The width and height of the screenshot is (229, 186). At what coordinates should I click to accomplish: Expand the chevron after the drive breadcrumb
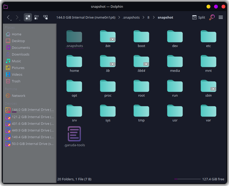[119, 17]
